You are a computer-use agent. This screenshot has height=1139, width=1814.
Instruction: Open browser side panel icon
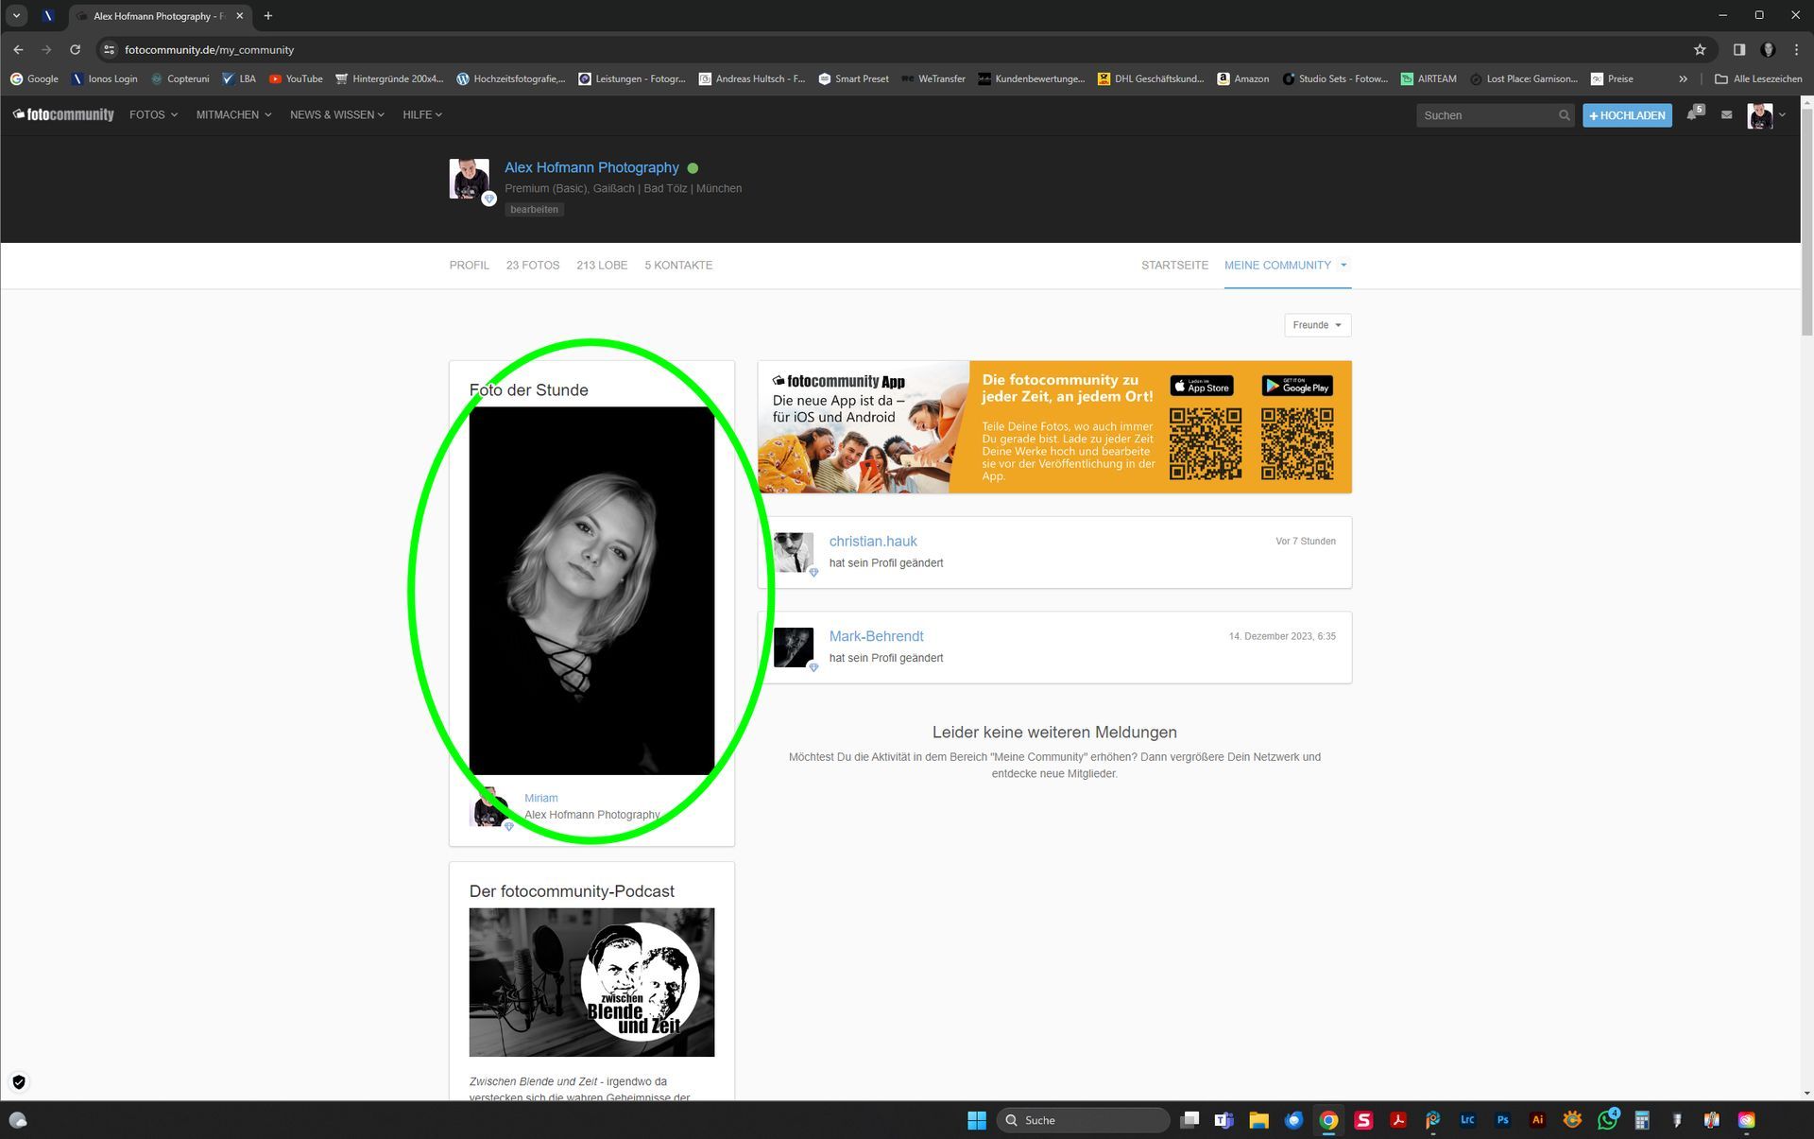tap(1738, 50)
